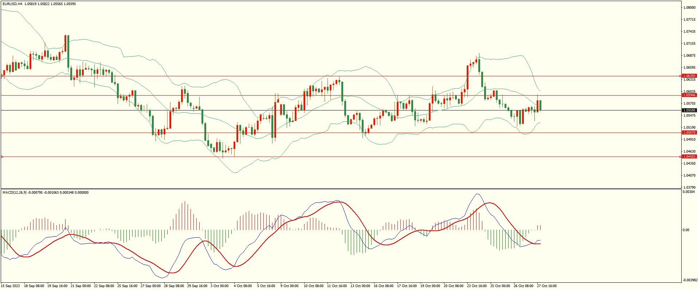Click the 0.00304 MACD scale value
698x290 pixels.
tap(689, 192)
